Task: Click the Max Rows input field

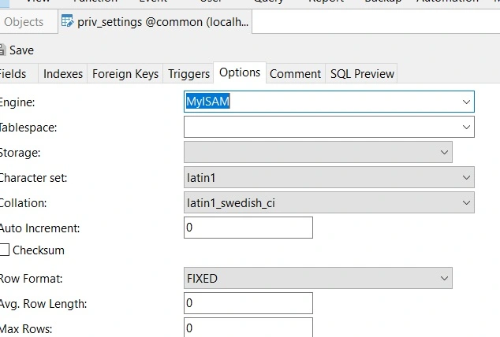Action: 248,328
